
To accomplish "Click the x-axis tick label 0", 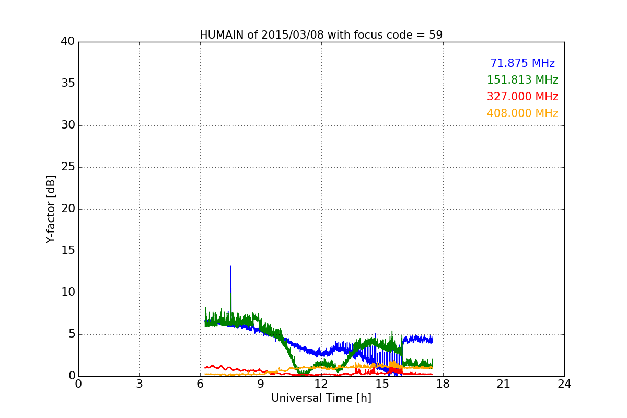I will click(78, 384).
